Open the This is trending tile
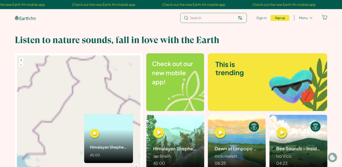The height and width of the screenshot is (167, 342). [x=267, y=82]
